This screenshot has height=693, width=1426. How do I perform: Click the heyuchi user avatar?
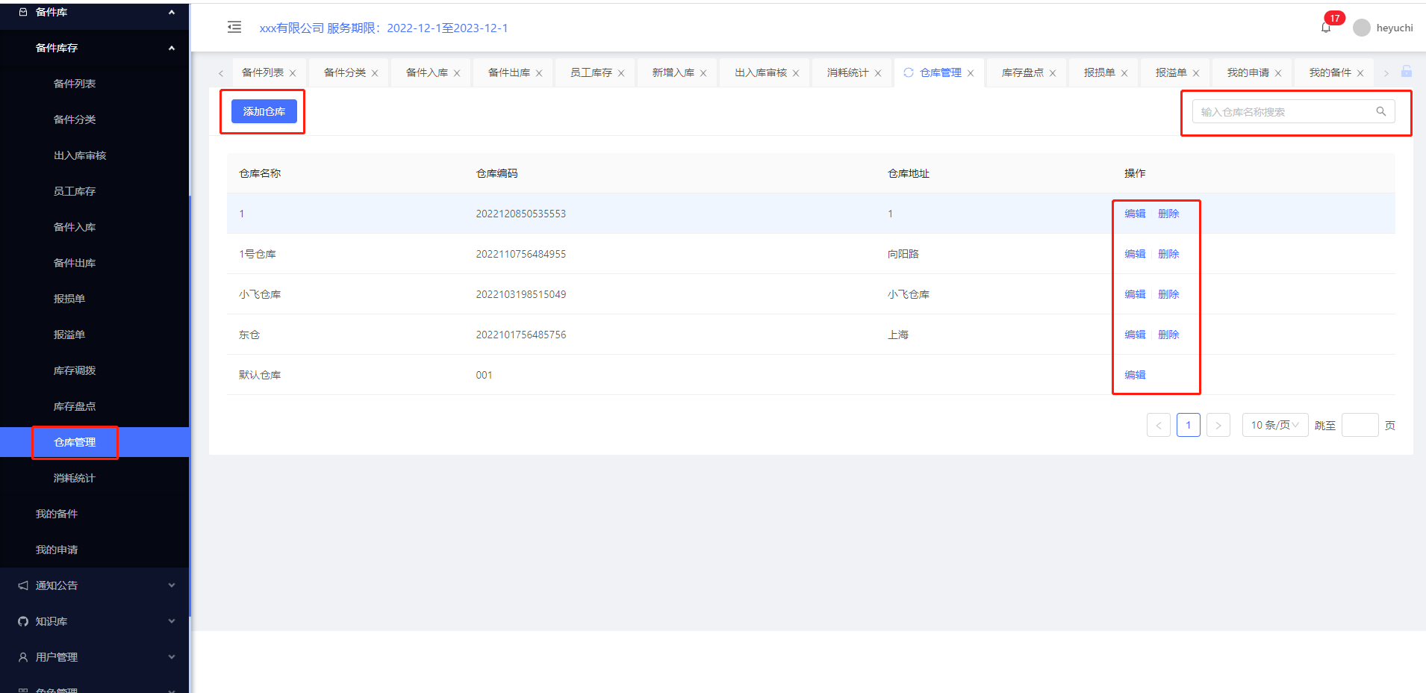(x=1362, y=28)
